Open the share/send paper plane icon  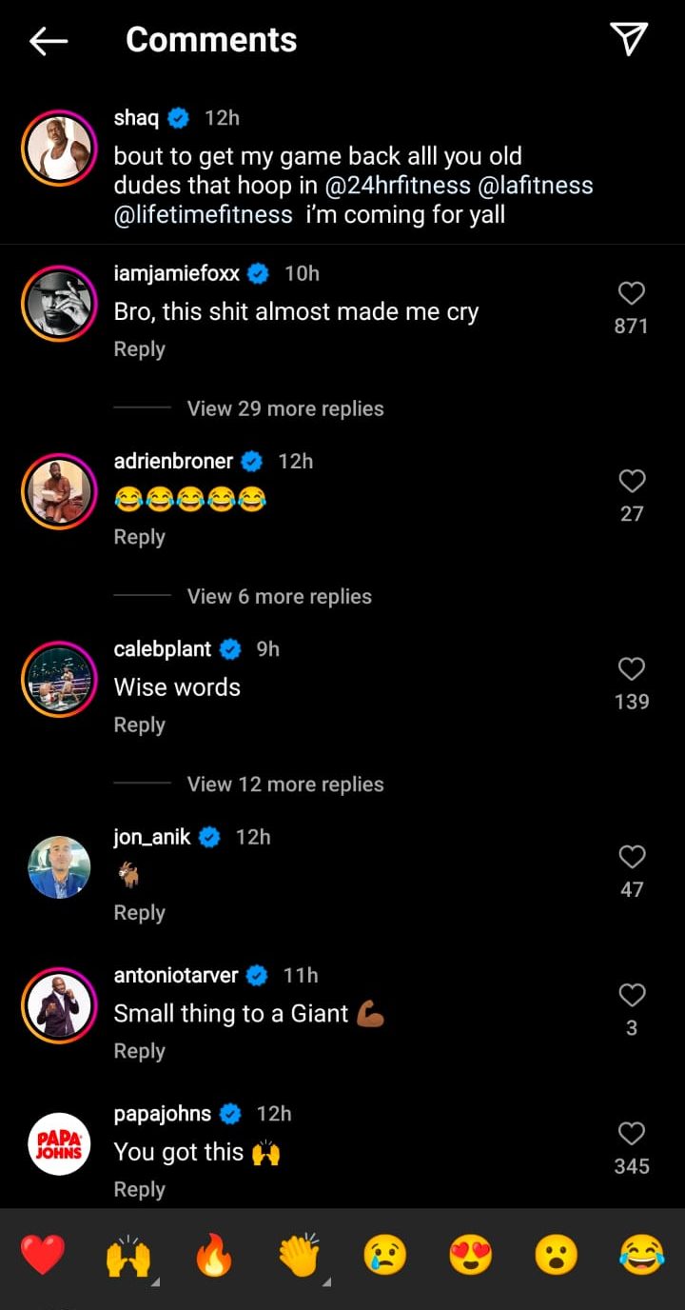[629, 39]
